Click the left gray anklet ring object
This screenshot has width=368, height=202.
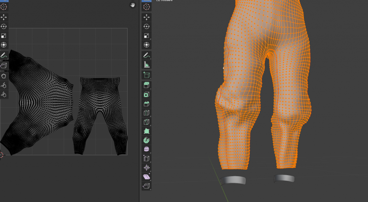pos(233,180)
